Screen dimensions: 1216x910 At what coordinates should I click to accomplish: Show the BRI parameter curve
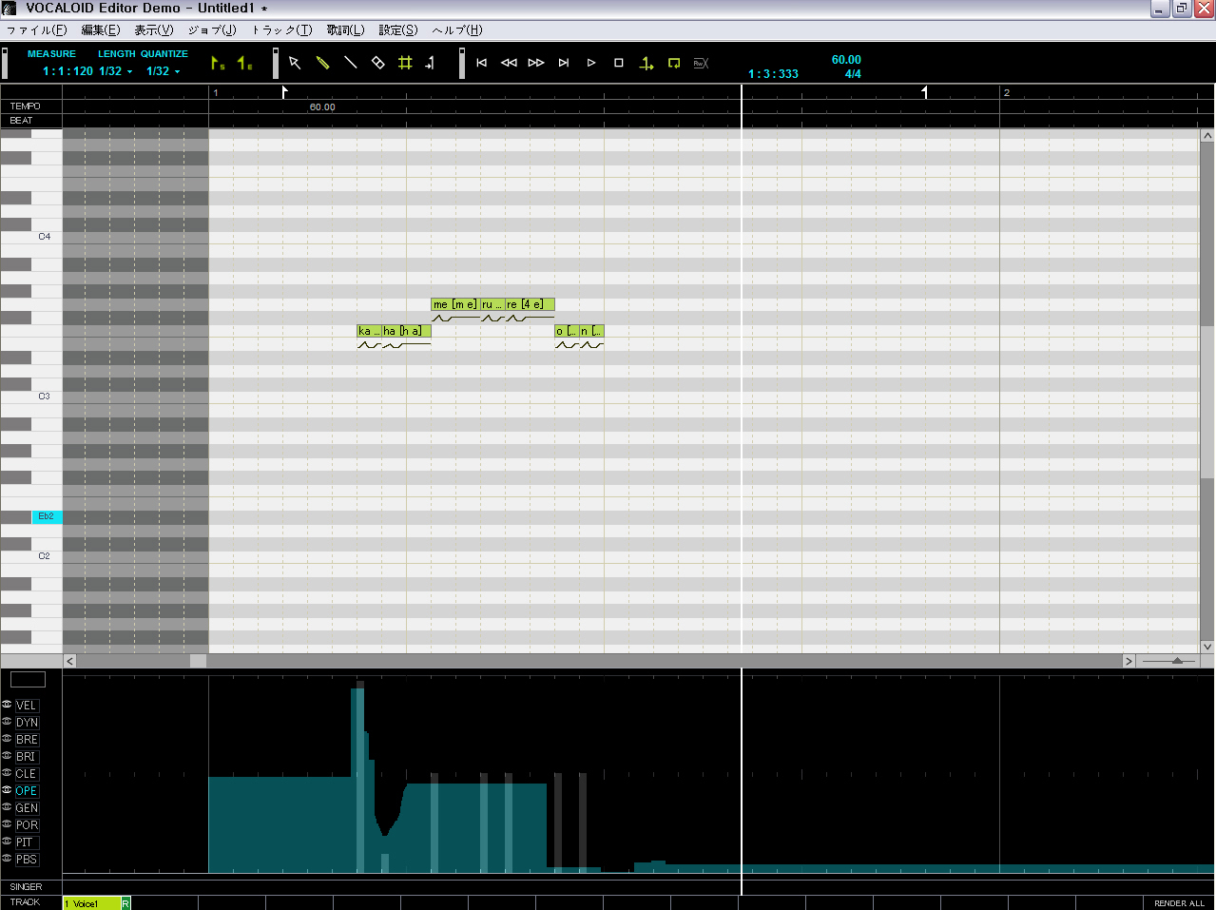click(x=26, y=757)
